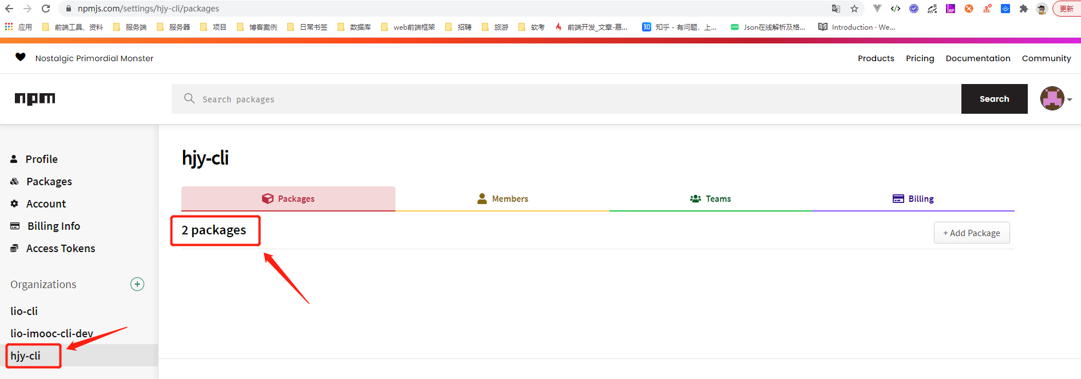Click the Nostalgic Primordial Monster text

click(x=94, y=58)
